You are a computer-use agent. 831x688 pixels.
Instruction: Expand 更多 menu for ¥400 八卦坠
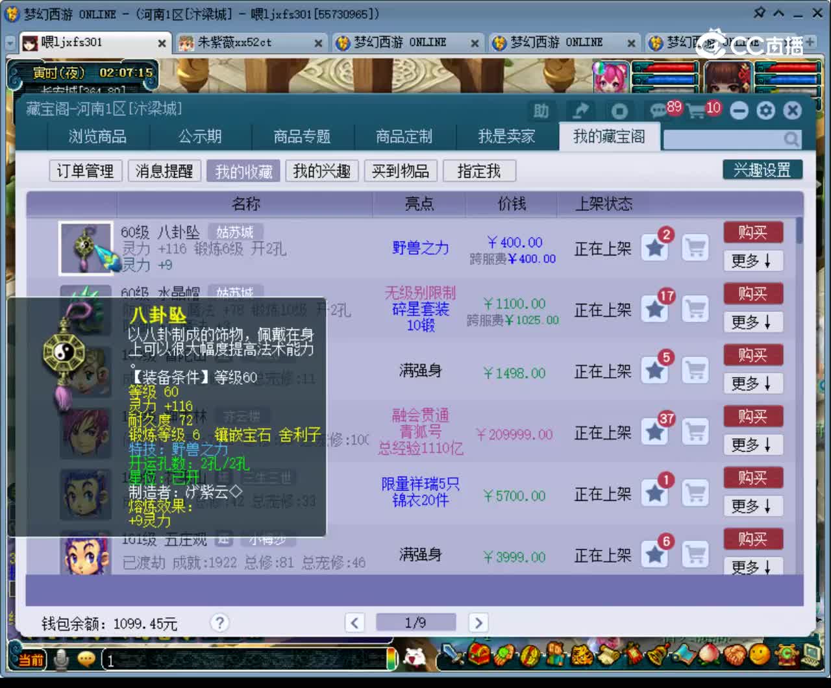tap(753, 261)
